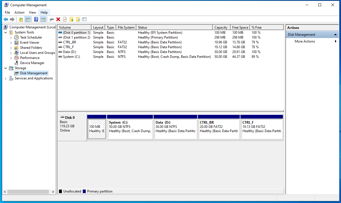341x203 pixels.
Task: Click the blue Help question mark icon
Action: tap(36, 19)
